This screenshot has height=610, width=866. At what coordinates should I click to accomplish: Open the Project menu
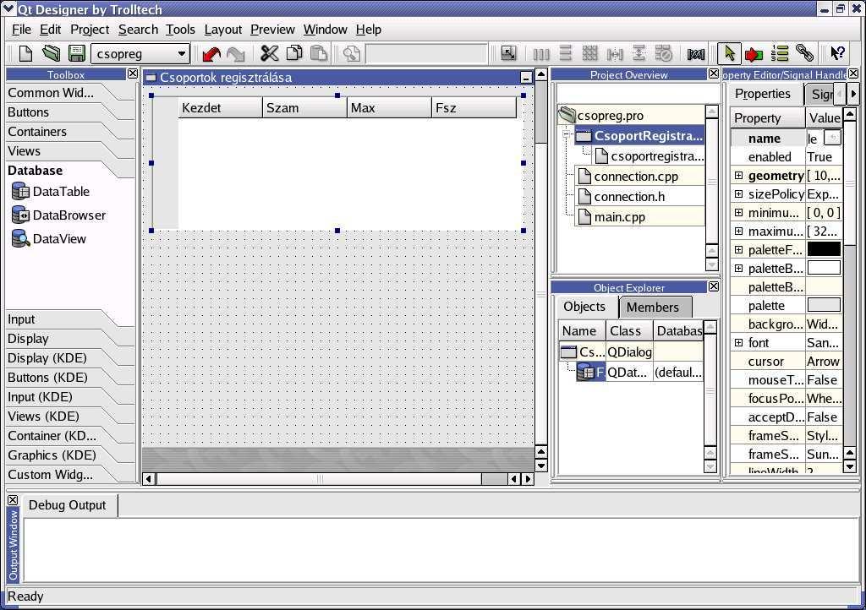click(x=90, y=30)
